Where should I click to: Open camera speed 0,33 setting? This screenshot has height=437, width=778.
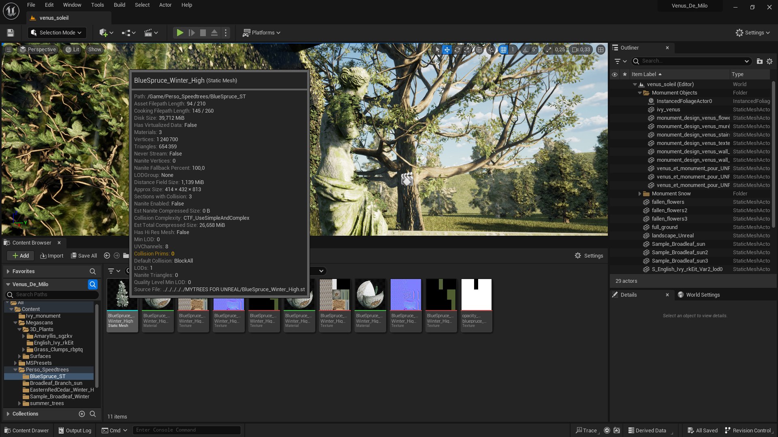pyautogui.click(x=581, y=50)
